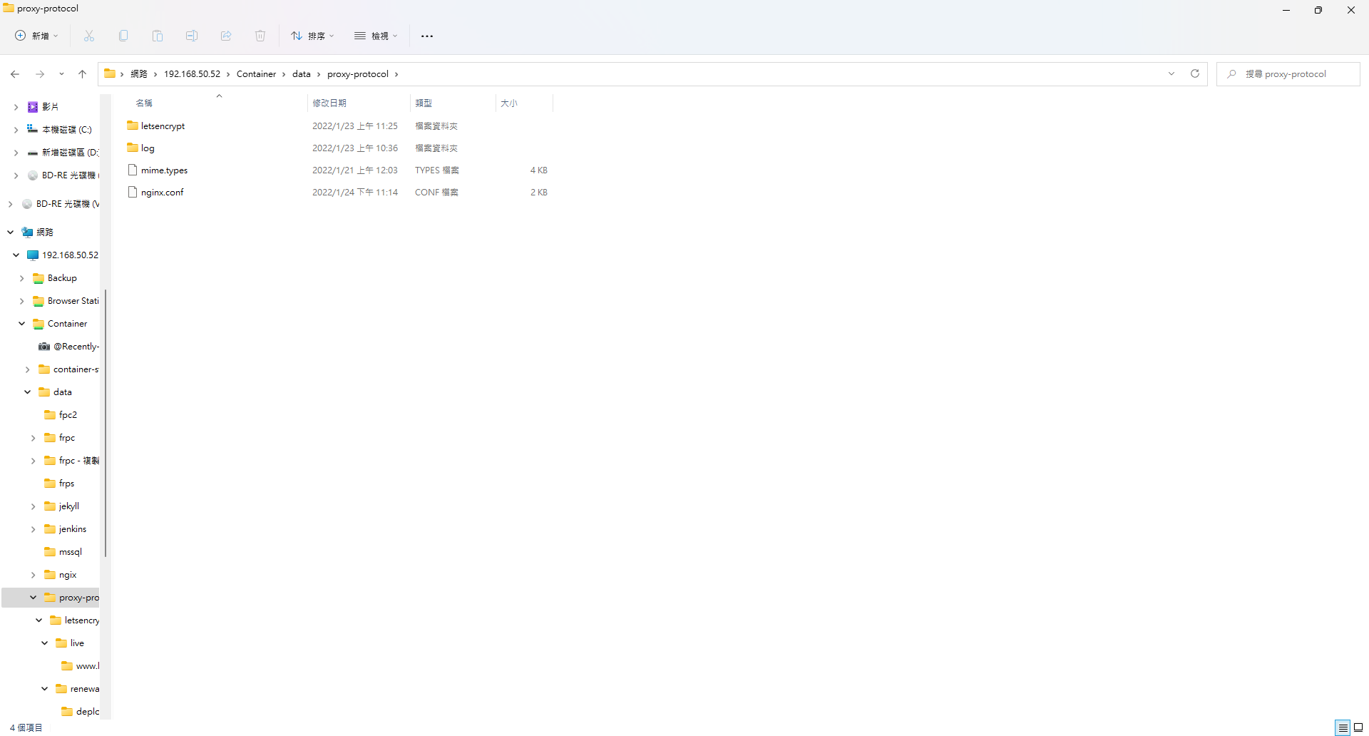Click the Rename icon in toolbar
This screenshot has height=736, width=1369.
[x=192, y=36]
